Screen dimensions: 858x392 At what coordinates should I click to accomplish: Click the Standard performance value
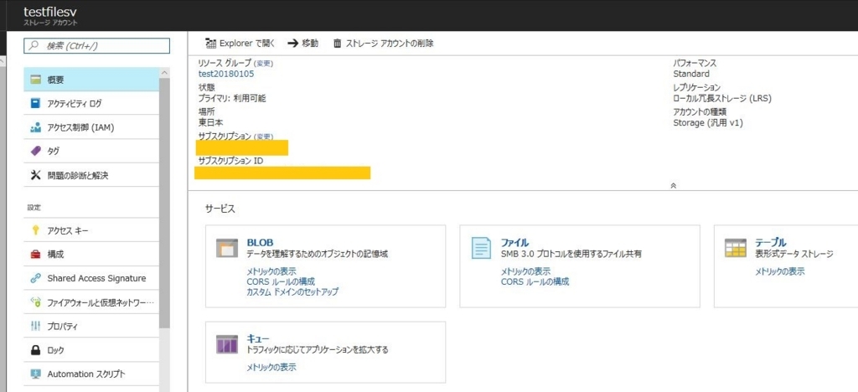(691, 74)
